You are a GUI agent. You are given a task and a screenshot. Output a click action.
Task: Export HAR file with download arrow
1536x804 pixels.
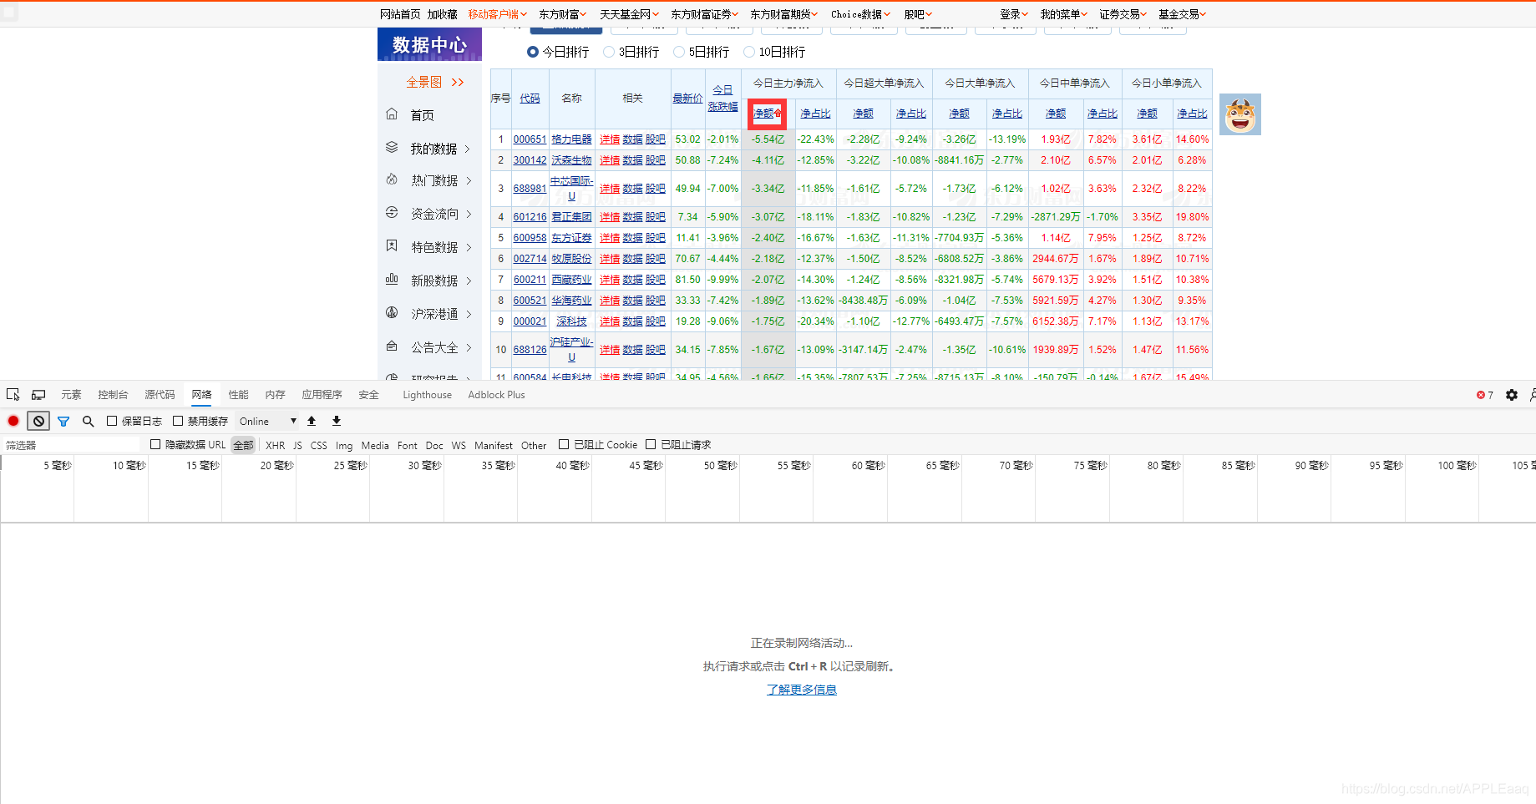(337, 422)
